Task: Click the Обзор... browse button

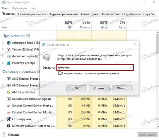Action: tap(122, 88)
